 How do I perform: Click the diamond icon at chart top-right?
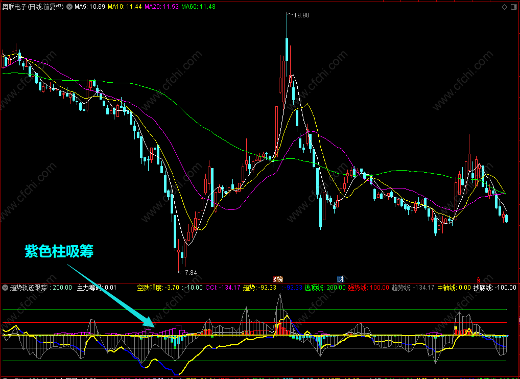(504, 7)
